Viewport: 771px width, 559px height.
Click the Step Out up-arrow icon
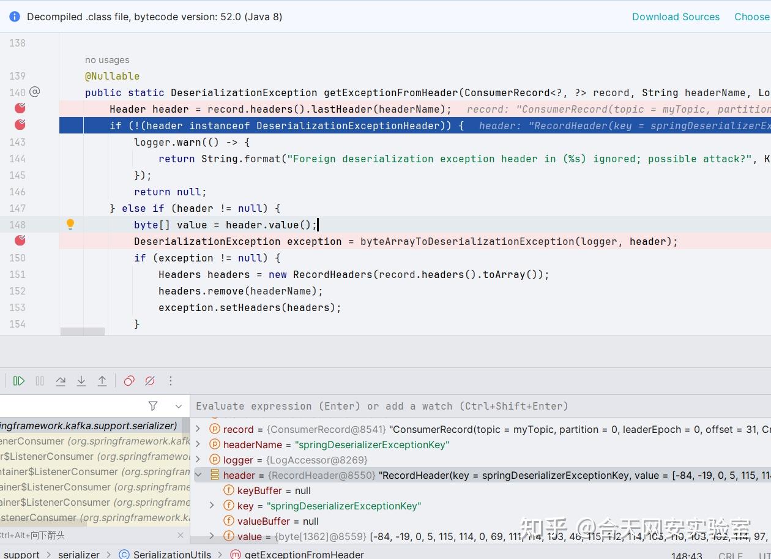point(102,381)
